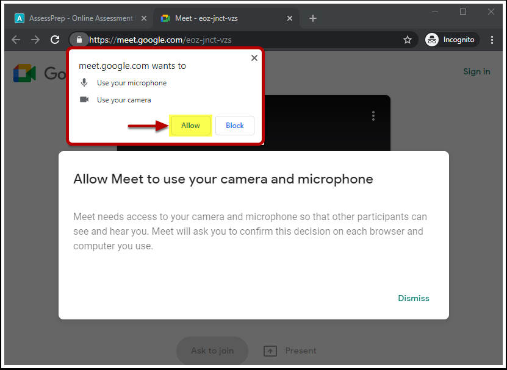Open video preview more options menu
This screenshot has width=507, height=370.
373,116
